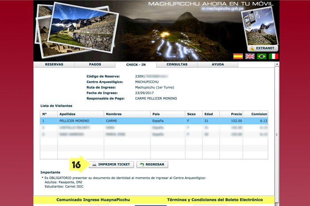This screenshot has width=310, height=206.
Task: Click the REGRESAR button
Action: coord(152,165)
